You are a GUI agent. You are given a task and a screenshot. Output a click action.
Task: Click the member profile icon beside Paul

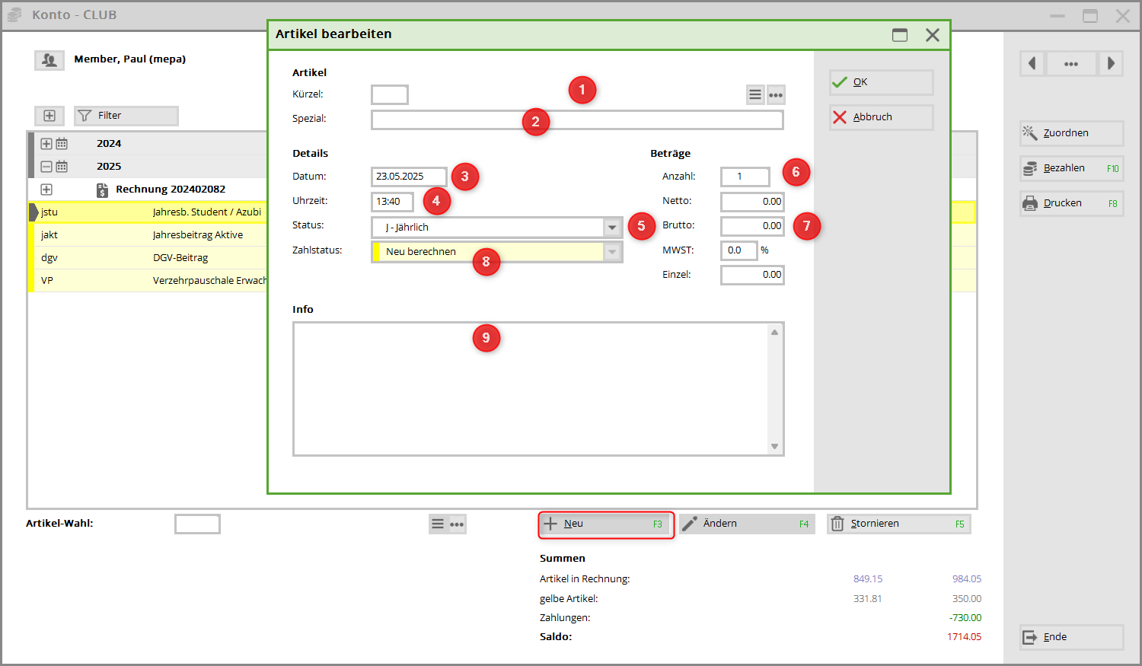tap(49, 60)
